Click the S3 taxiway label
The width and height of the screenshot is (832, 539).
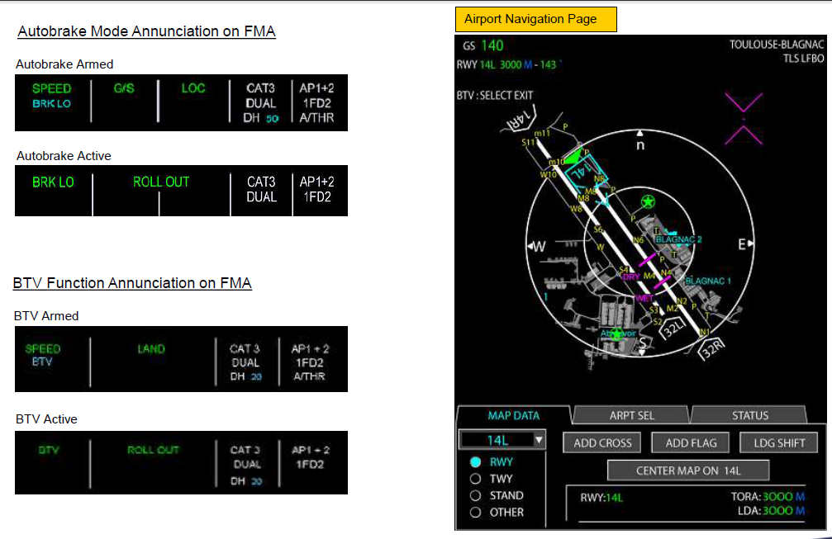[654, 310]
